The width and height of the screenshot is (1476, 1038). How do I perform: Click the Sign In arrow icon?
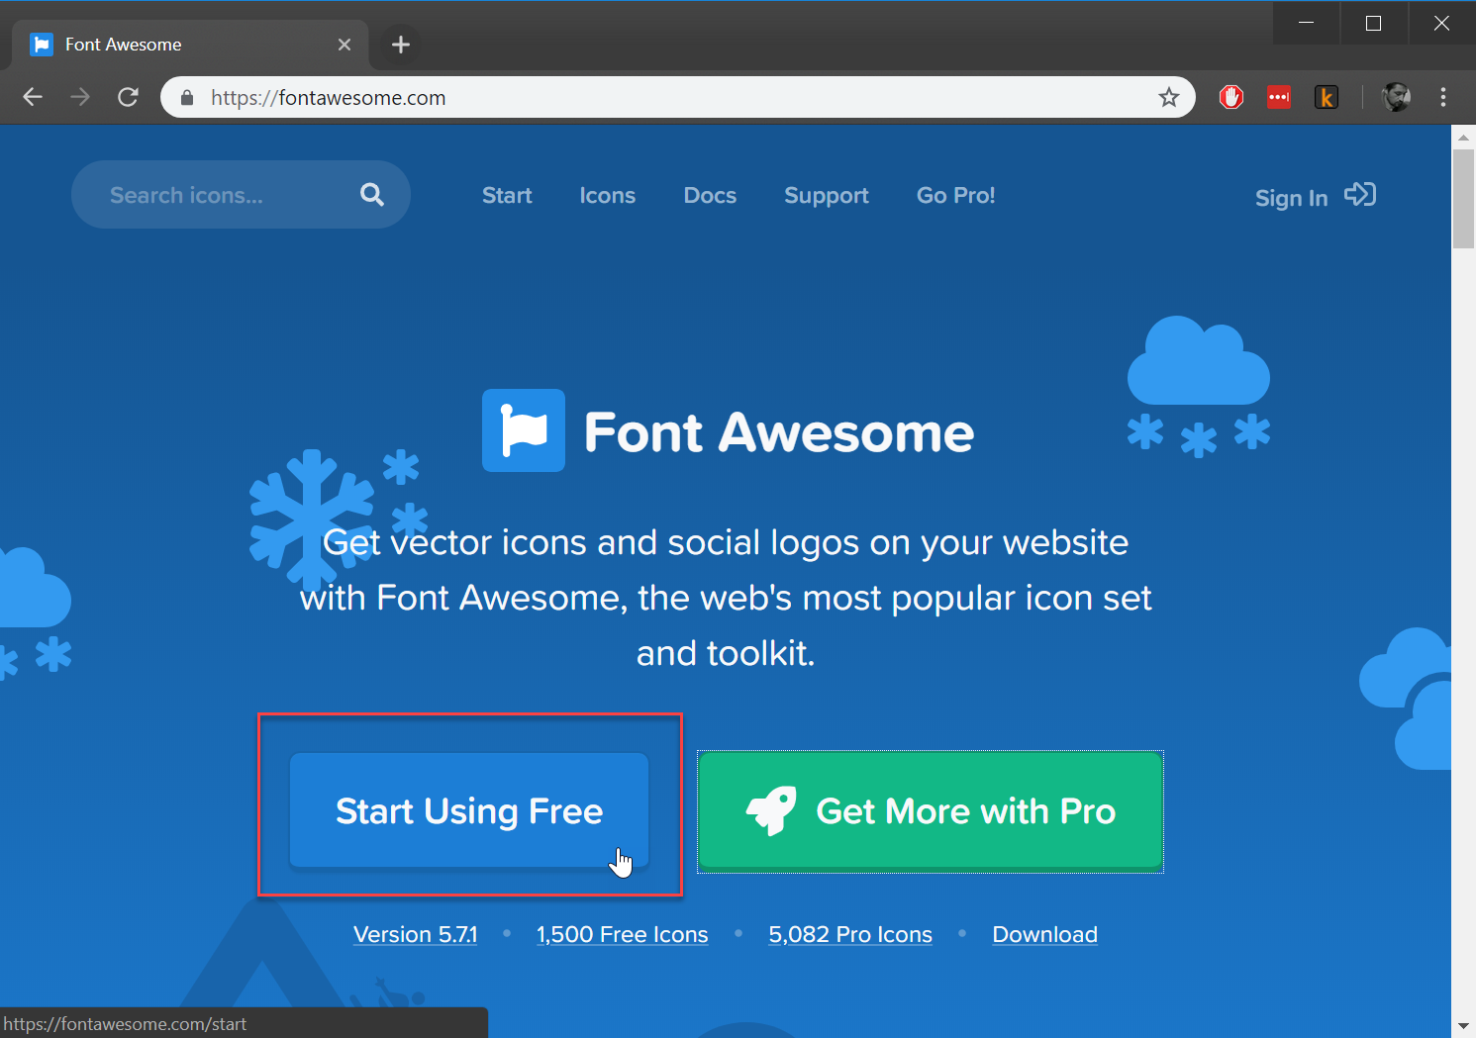[1360, 195]
